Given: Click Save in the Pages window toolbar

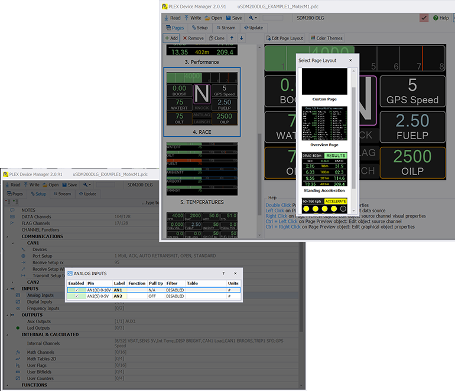Looking at the screenshot, I should coord(234,18).
